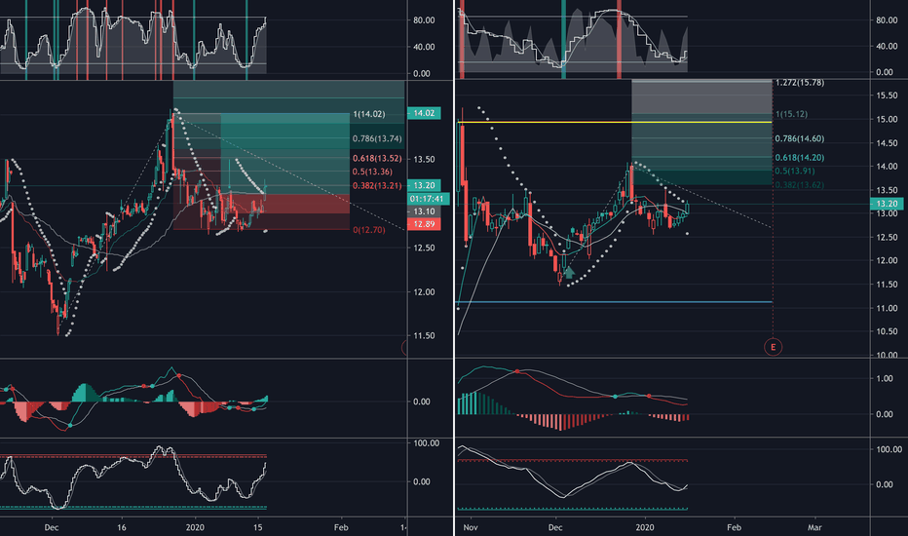Select the blue horizontal support line

tap(615, 302)
